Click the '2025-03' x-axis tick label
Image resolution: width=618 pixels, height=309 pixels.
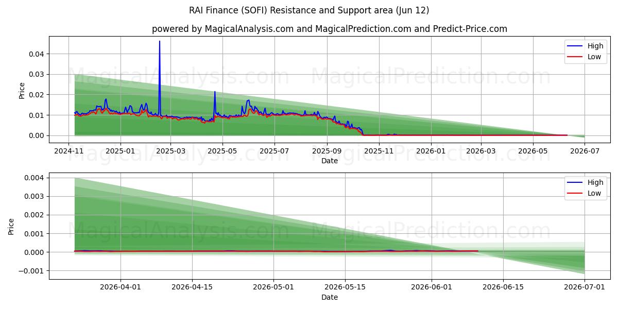[x=170, y=151]
